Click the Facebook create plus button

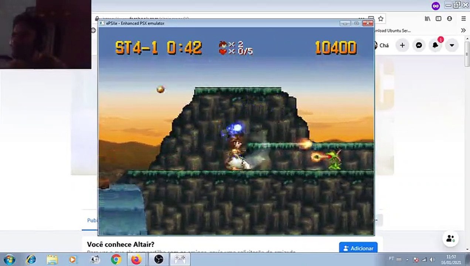pyautogui.click(x=402, y=45)
